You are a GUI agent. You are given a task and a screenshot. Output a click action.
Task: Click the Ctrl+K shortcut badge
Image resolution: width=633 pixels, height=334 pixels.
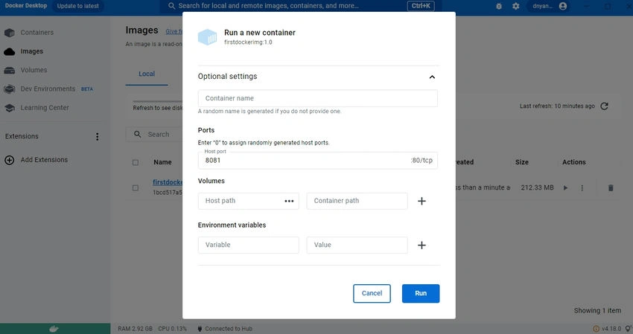(421, 6)
